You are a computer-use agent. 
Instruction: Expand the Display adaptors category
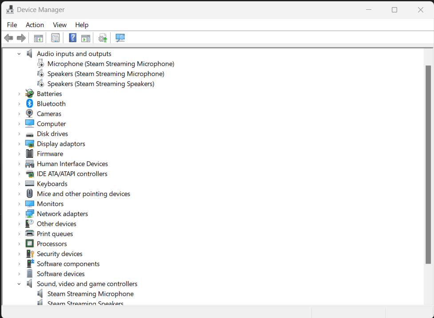point(19,143)
